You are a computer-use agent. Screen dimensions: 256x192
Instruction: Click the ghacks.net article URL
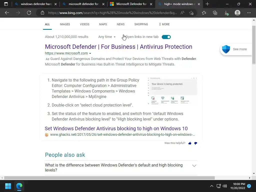(122, 134)
